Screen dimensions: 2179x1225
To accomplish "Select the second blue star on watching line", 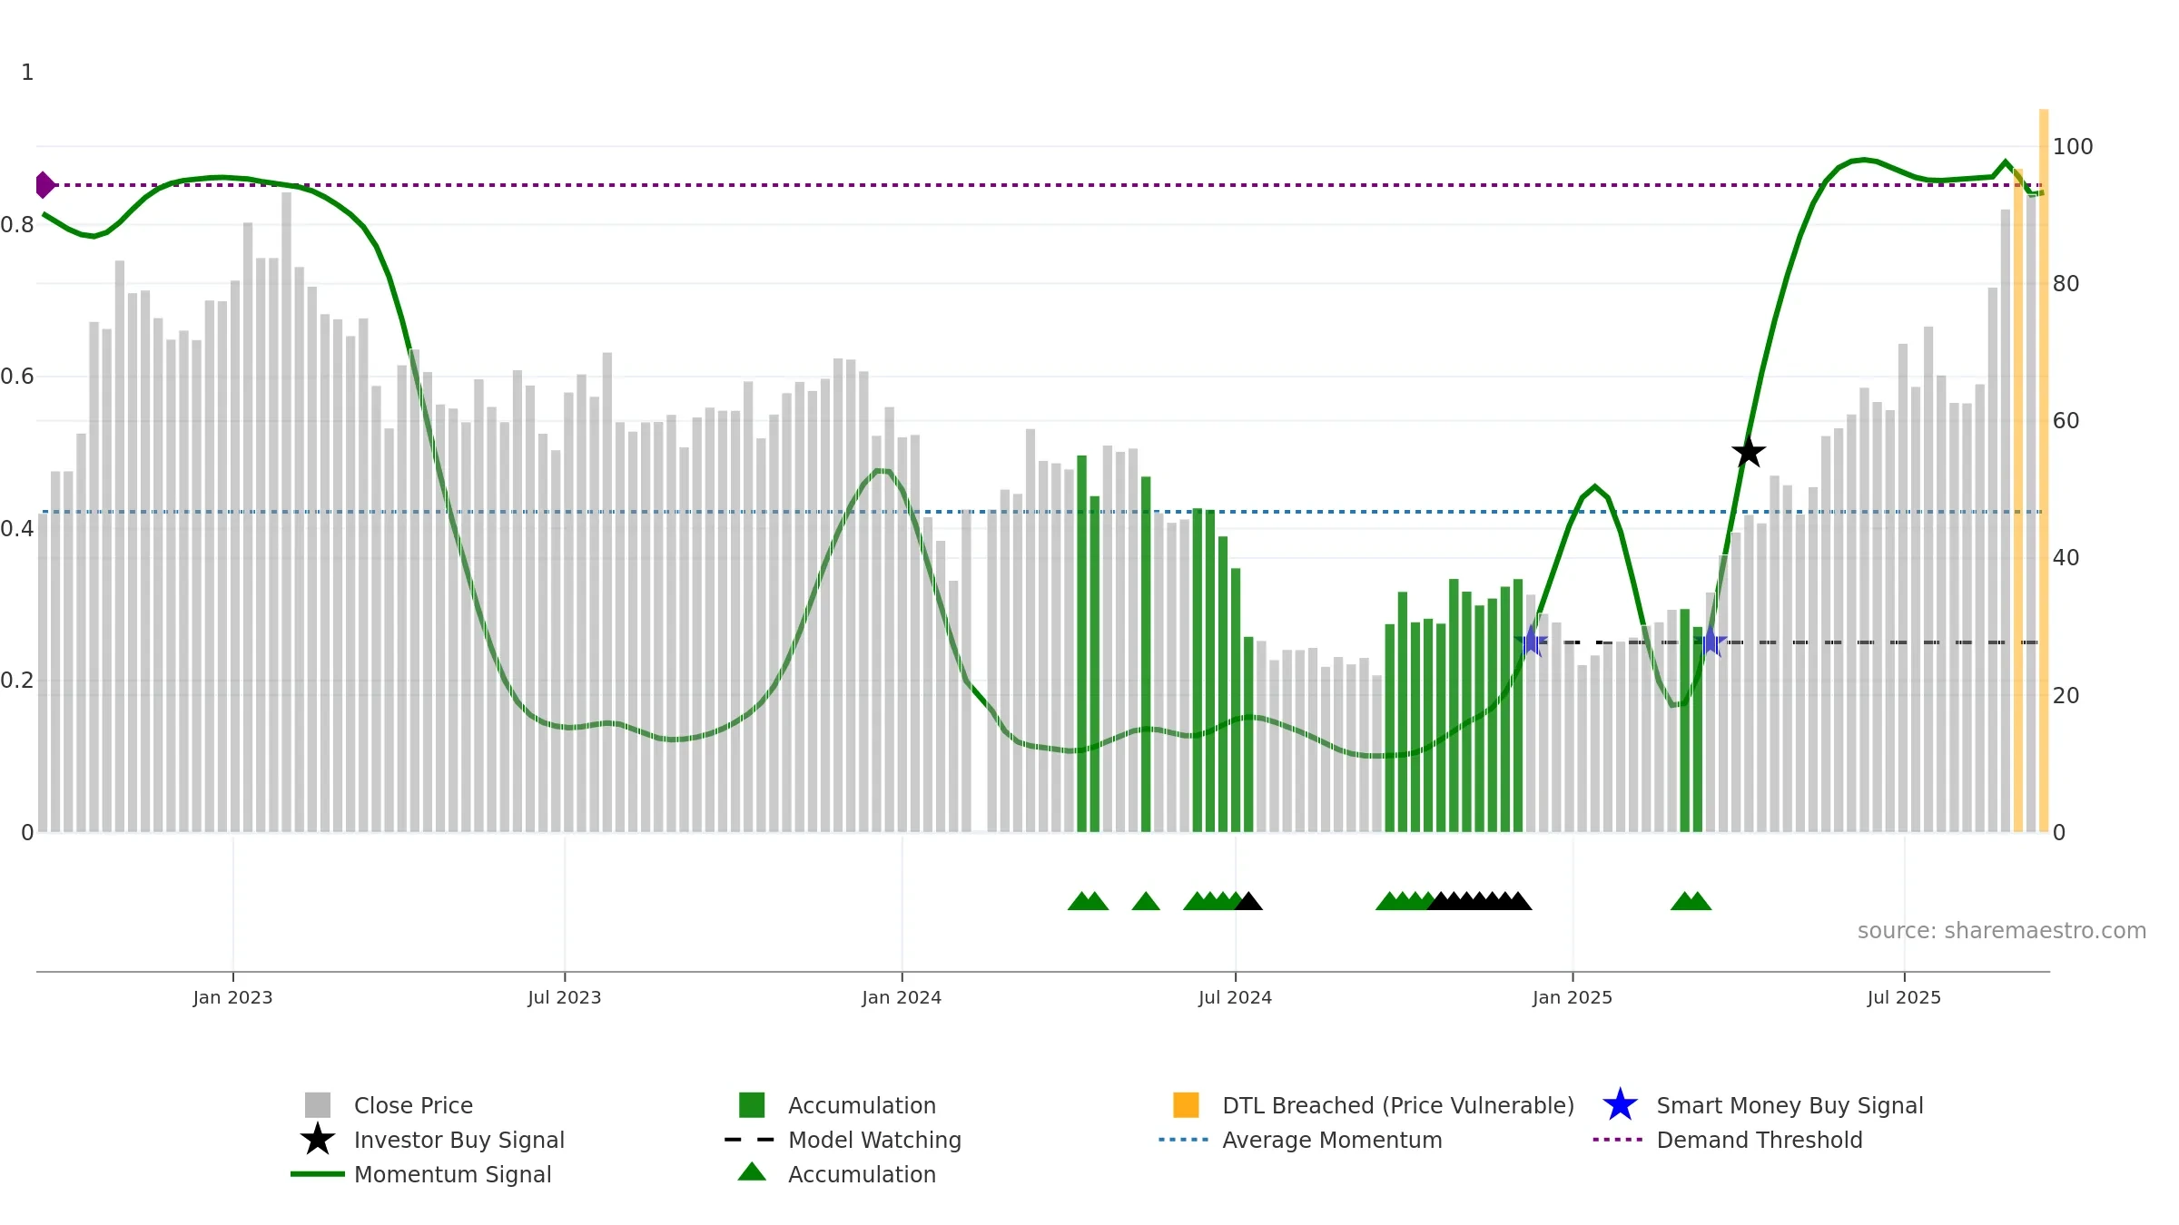I will coord(1711,642).
